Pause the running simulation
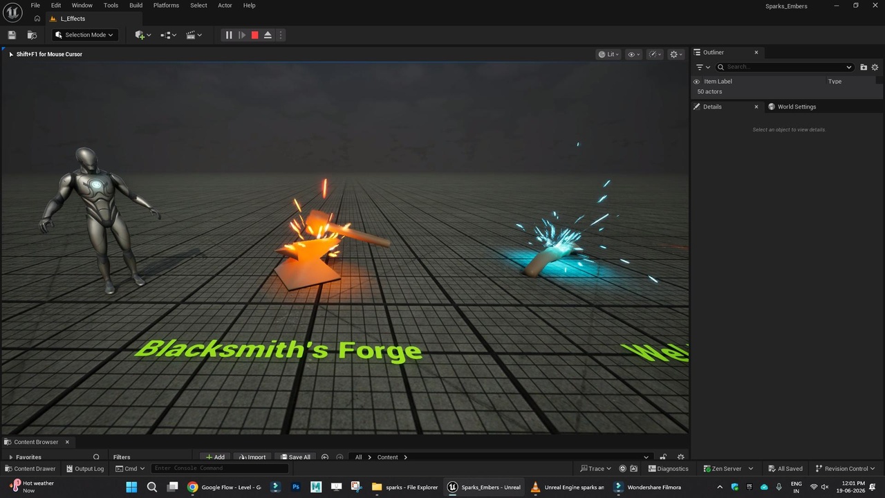 [229, 35]
